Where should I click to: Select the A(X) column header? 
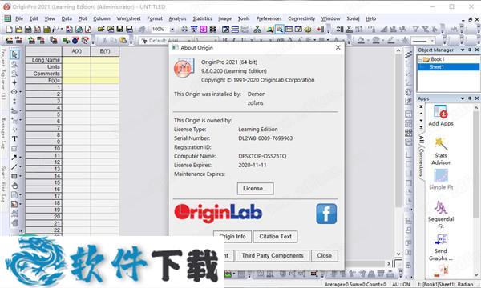[x=76, y=51]
